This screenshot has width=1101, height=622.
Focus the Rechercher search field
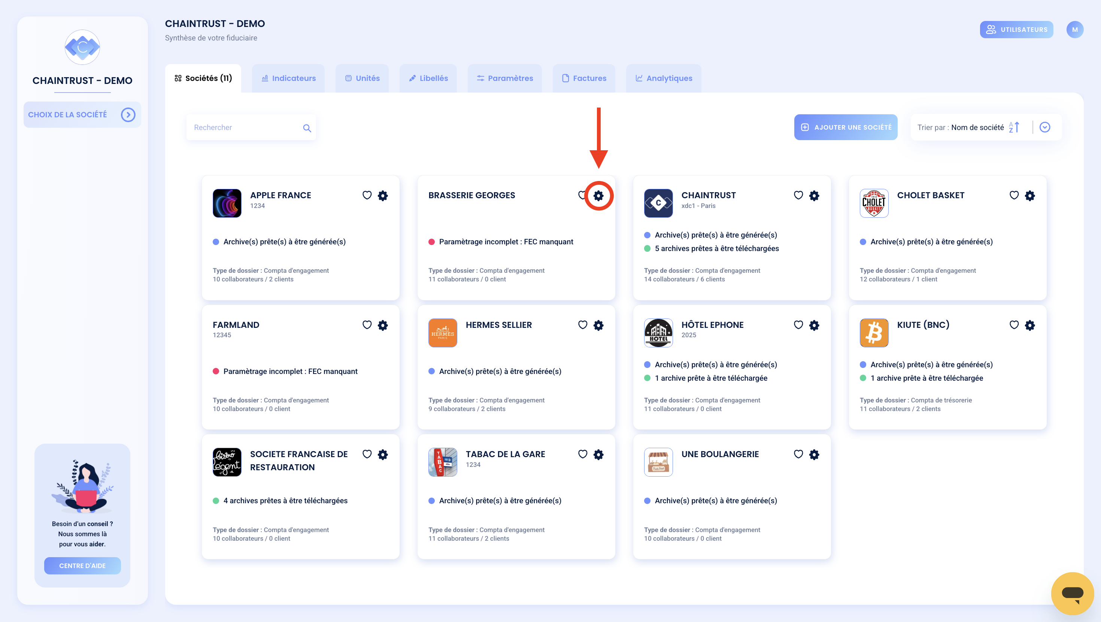coord(251,127)
